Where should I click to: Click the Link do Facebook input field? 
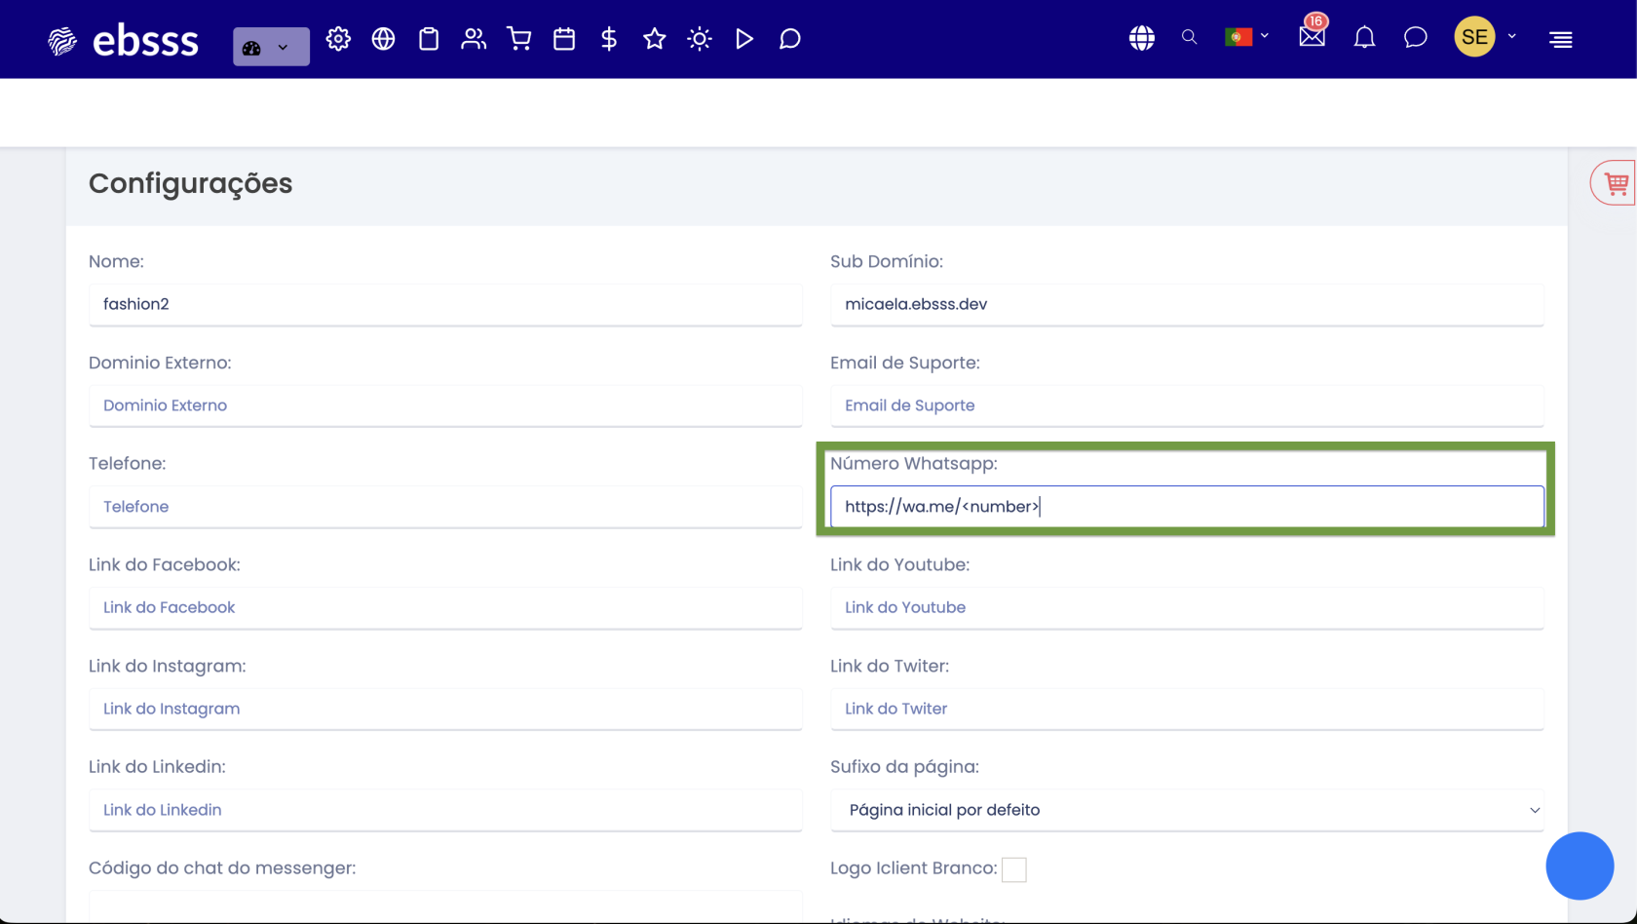pos(445,607)
